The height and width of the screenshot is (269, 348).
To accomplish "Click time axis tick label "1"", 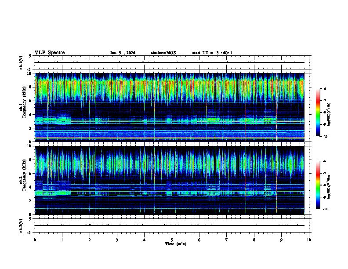I will (x=62, y=240).
